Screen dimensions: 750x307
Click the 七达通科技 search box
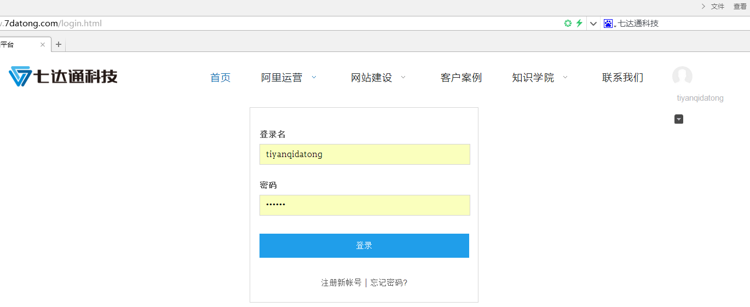[682, 24]
